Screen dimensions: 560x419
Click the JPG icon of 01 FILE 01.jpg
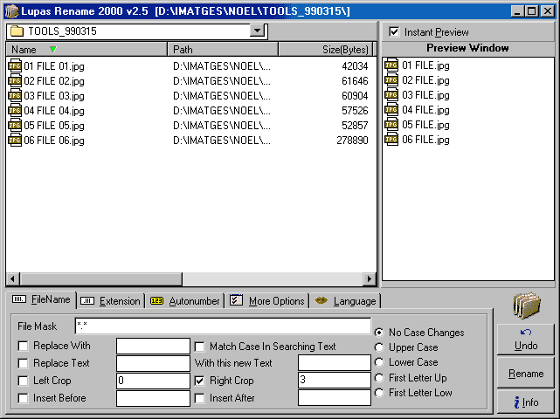14,66
